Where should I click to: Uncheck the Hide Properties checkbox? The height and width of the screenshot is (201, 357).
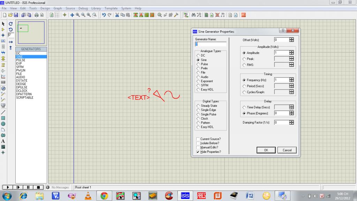(198, 152)
